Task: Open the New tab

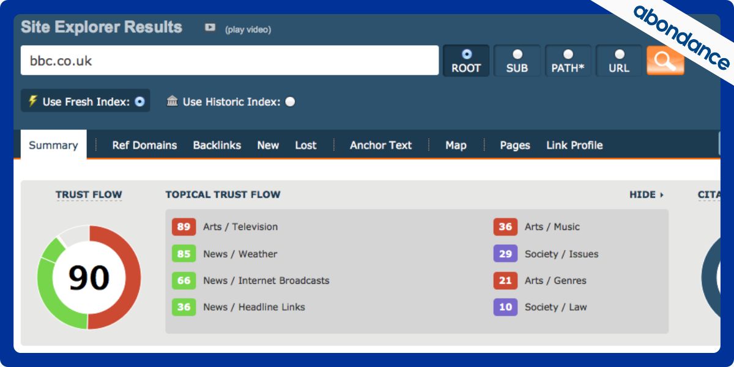Action: tap(268, 145)
